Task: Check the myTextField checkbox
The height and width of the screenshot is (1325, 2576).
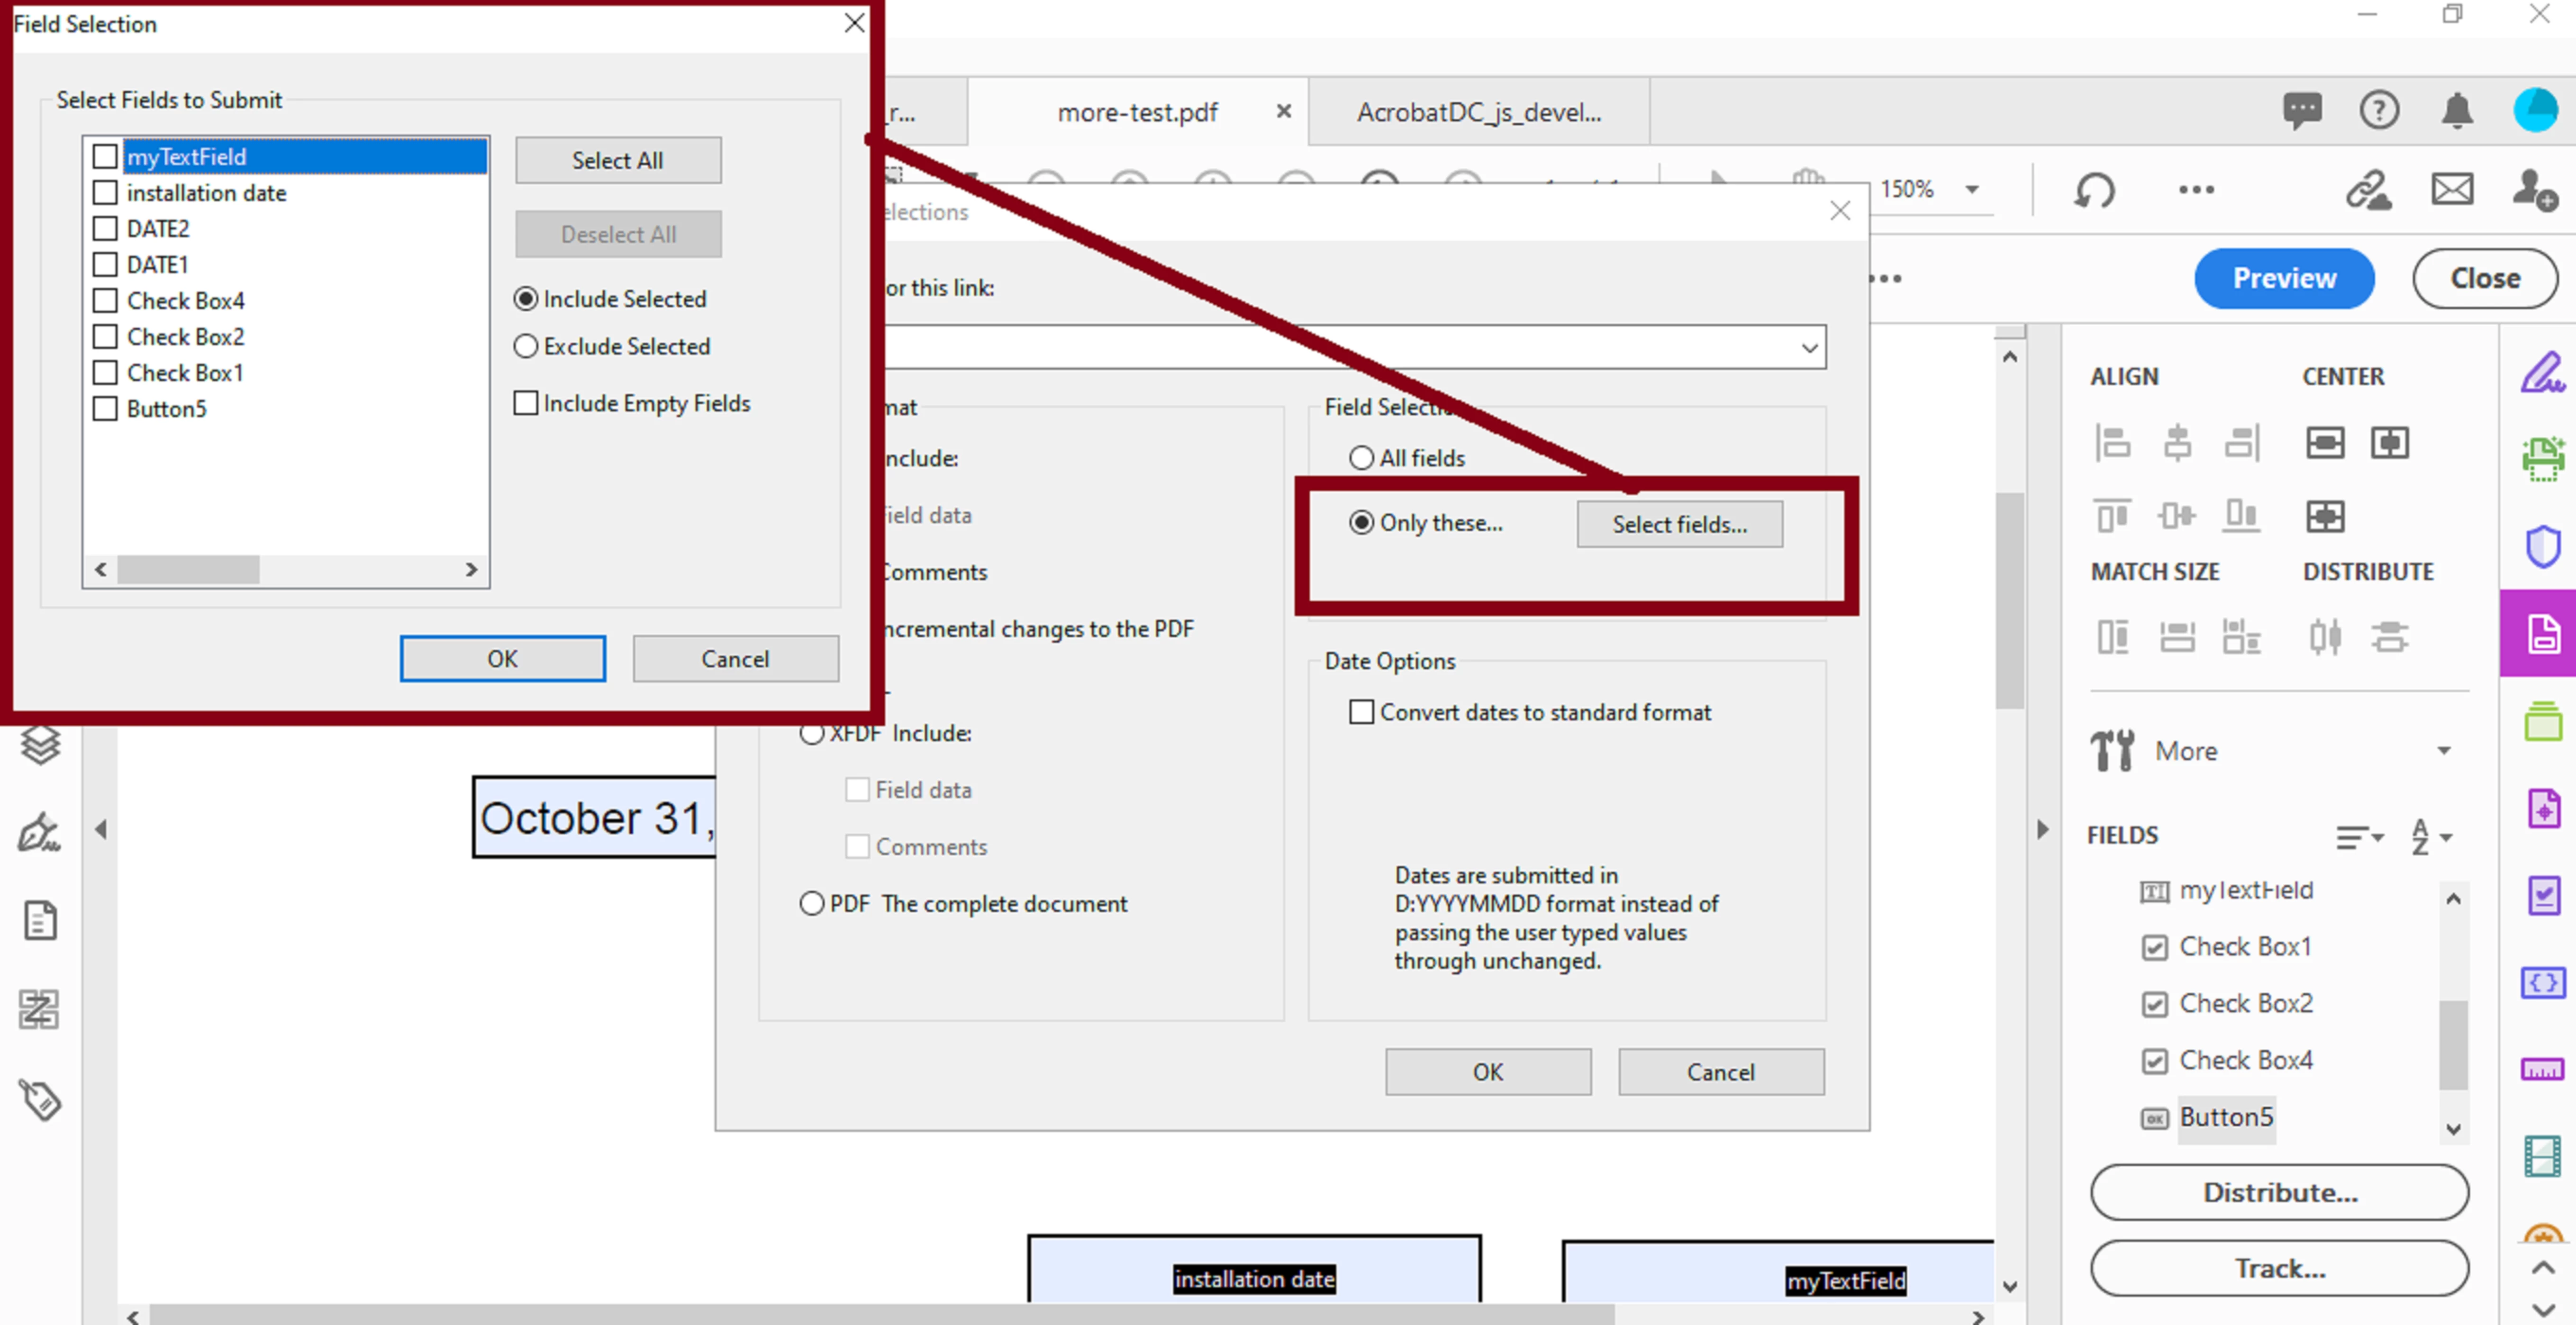Action: tap(105, 156)
